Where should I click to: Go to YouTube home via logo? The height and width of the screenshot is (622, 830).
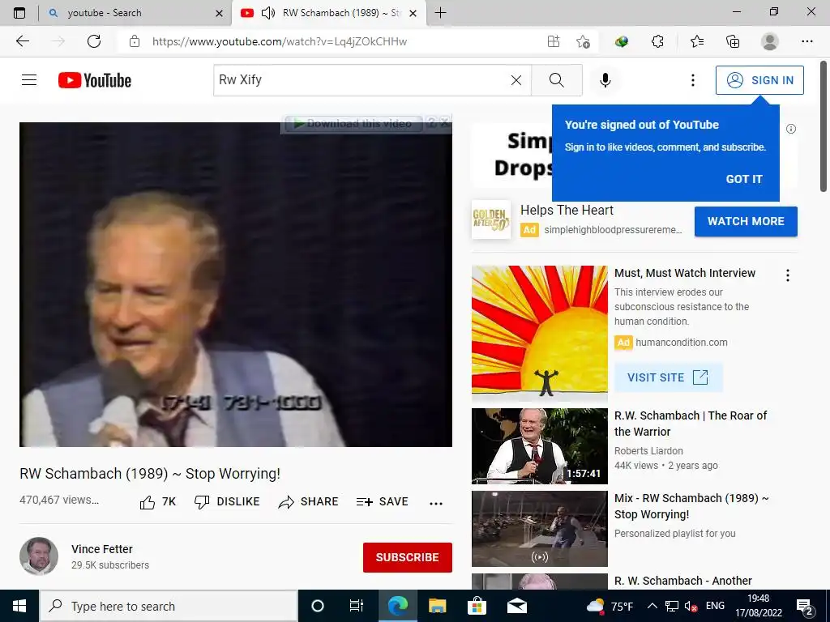pos(95,80)
